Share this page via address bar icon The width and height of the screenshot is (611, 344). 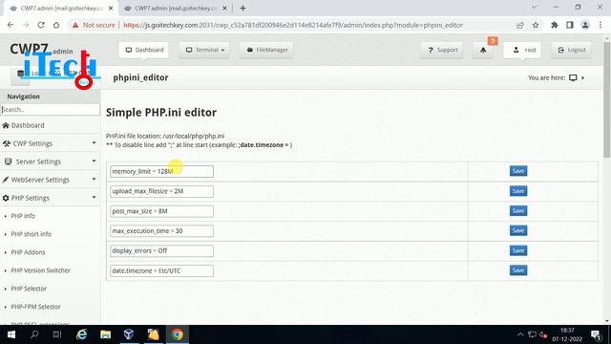pos(520,25)
